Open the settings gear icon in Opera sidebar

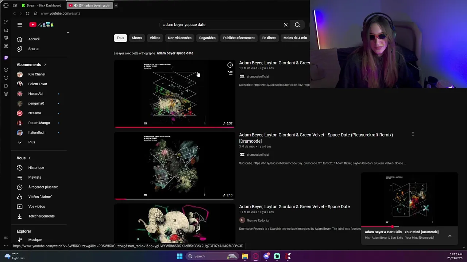(6, 94)
